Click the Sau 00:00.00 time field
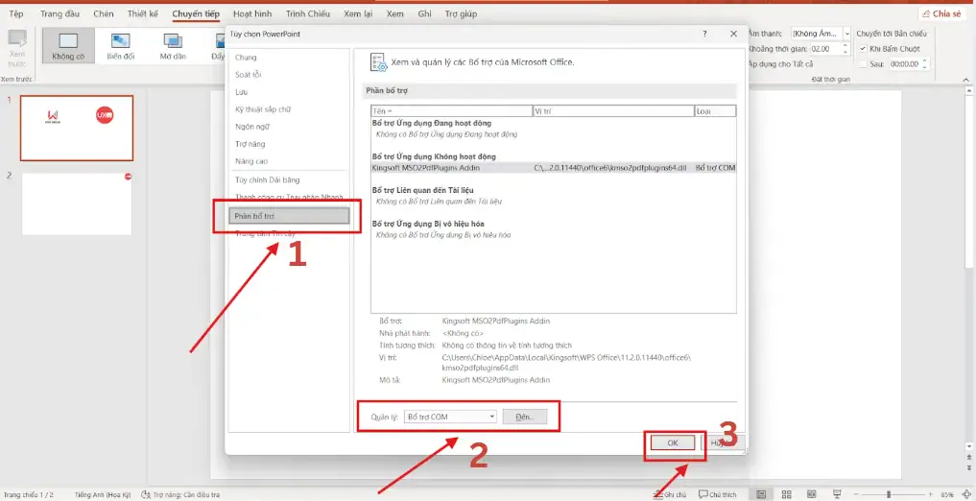976x501 pixels. pos(904,64)
